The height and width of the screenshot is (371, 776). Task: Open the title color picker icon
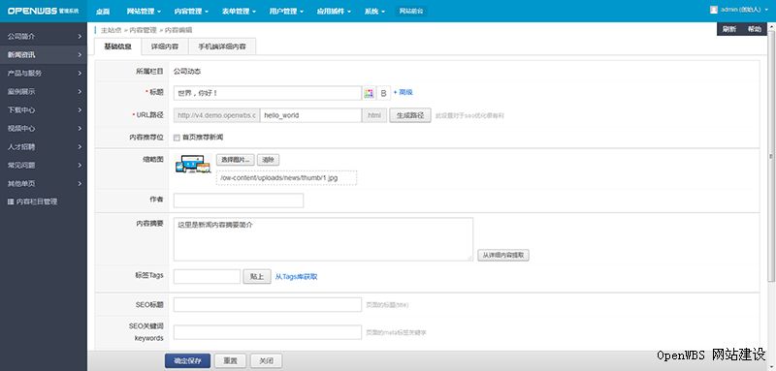click(369, 93)
